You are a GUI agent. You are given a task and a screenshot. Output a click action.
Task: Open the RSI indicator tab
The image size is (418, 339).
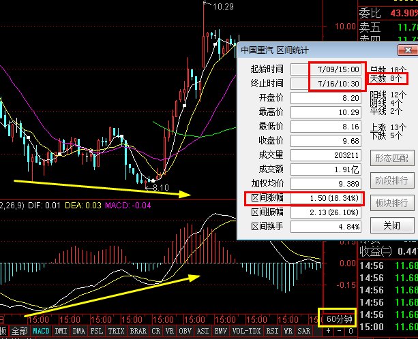click(272, 332)
